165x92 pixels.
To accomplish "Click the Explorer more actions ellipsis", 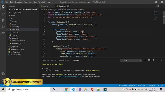I will tap(36, 6).
